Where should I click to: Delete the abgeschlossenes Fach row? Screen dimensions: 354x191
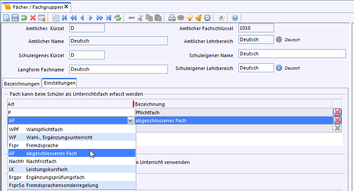coord(338,121)
